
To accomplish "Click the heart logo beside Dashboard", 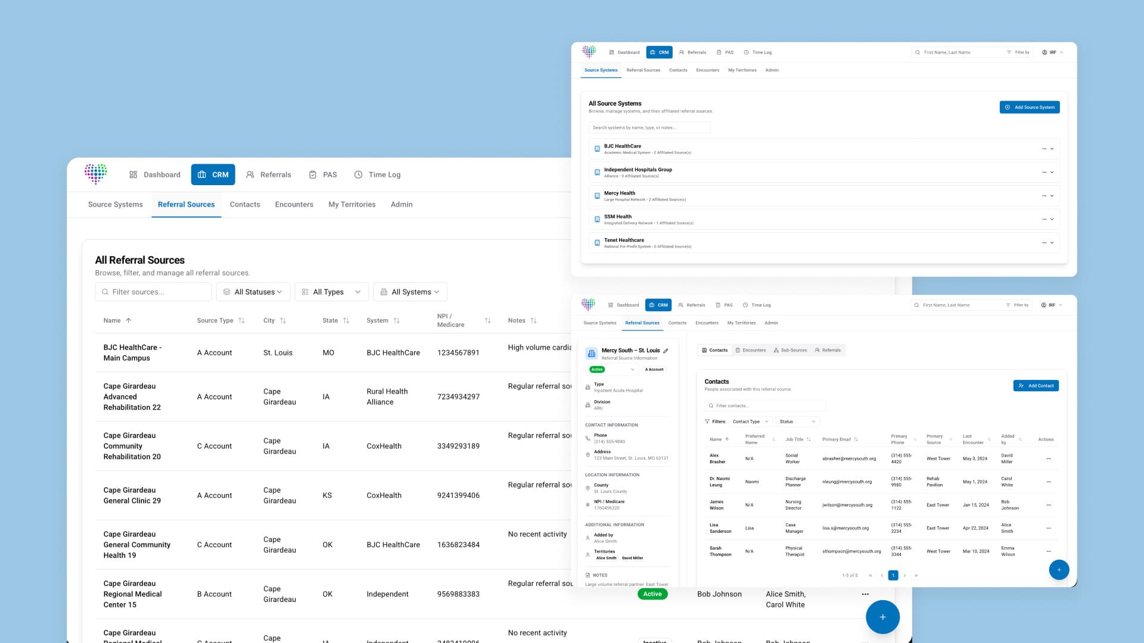I will (x=95, y=174).
